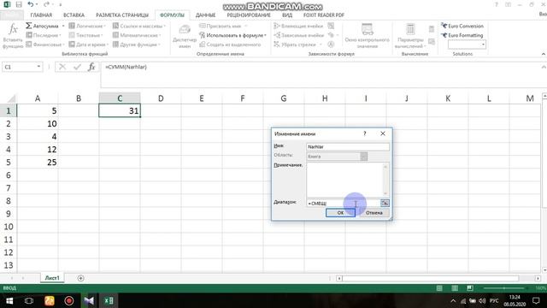547x308 pixels.
Task: Click the Имя field containing Narhlar
Action: 348,146
